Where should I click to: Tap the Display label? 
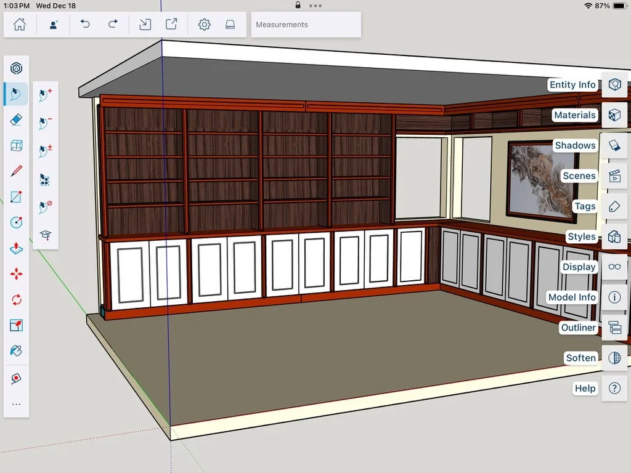point(579,267)
